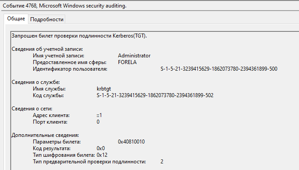Select ticket encryption type 0x12
Image resolution: width=299 pixels, height=170 pixels.
[x=102, y=155]
